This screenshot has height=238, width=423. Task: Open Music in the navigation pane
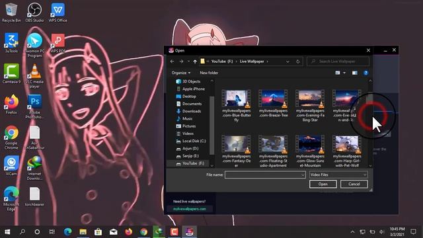point(187,119)
